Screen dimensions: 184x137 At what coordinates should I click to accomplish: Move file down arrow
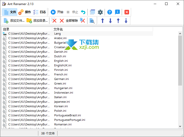coord(110,21)
